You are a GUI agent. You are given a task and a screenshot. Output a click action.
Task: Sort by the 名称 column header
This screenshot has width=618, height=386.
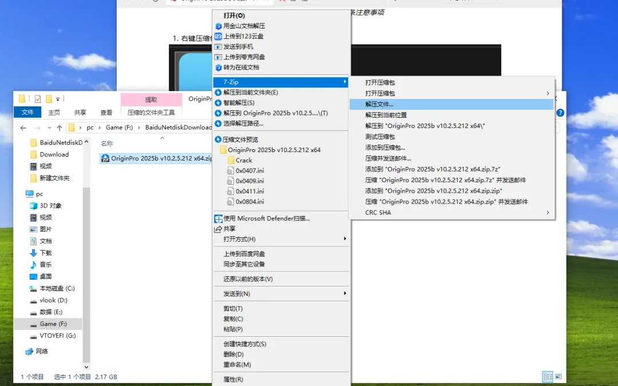click(107, 144)
